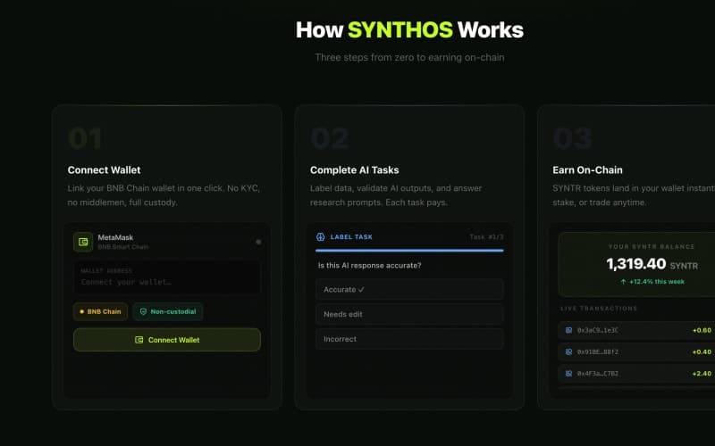Click the wallet icon inside Connect Wallet button
The width and height of the screenshot is (715, 446).
(139, 340)
